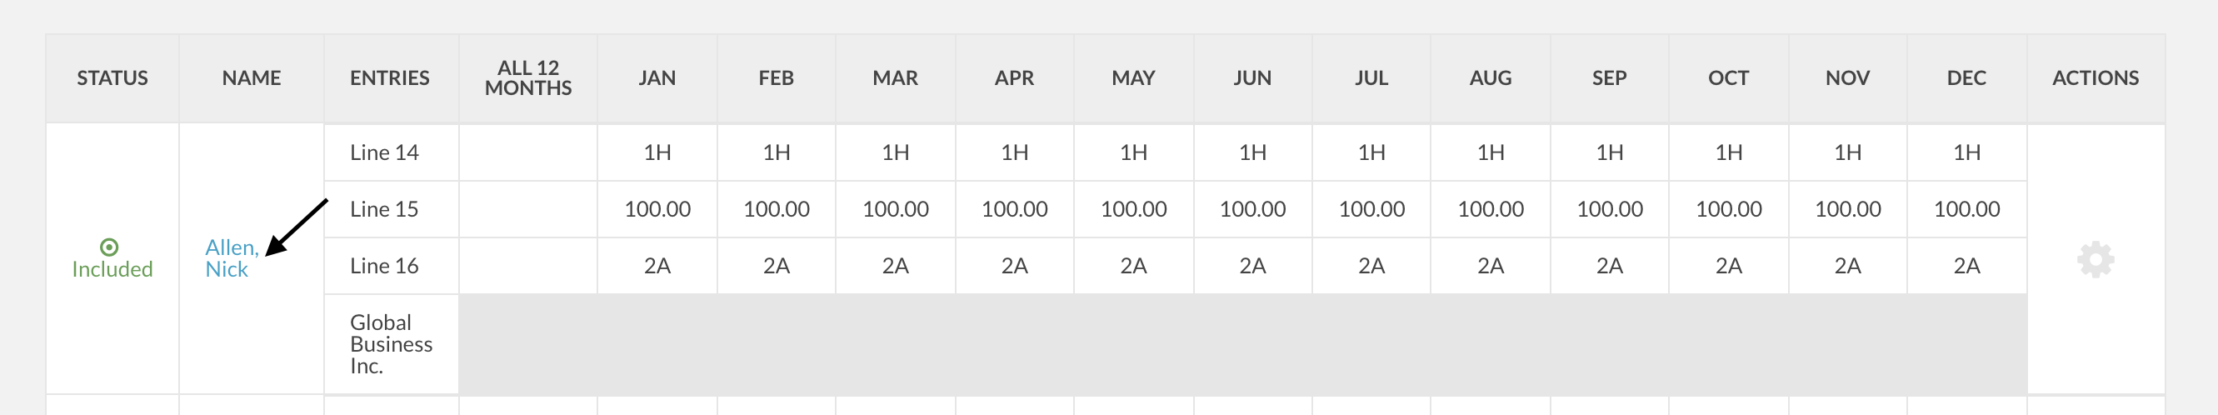This screenshot has height=415, width=2218.
Task: Click the ACTIONS column header
Action: (x=2095, y=78)
